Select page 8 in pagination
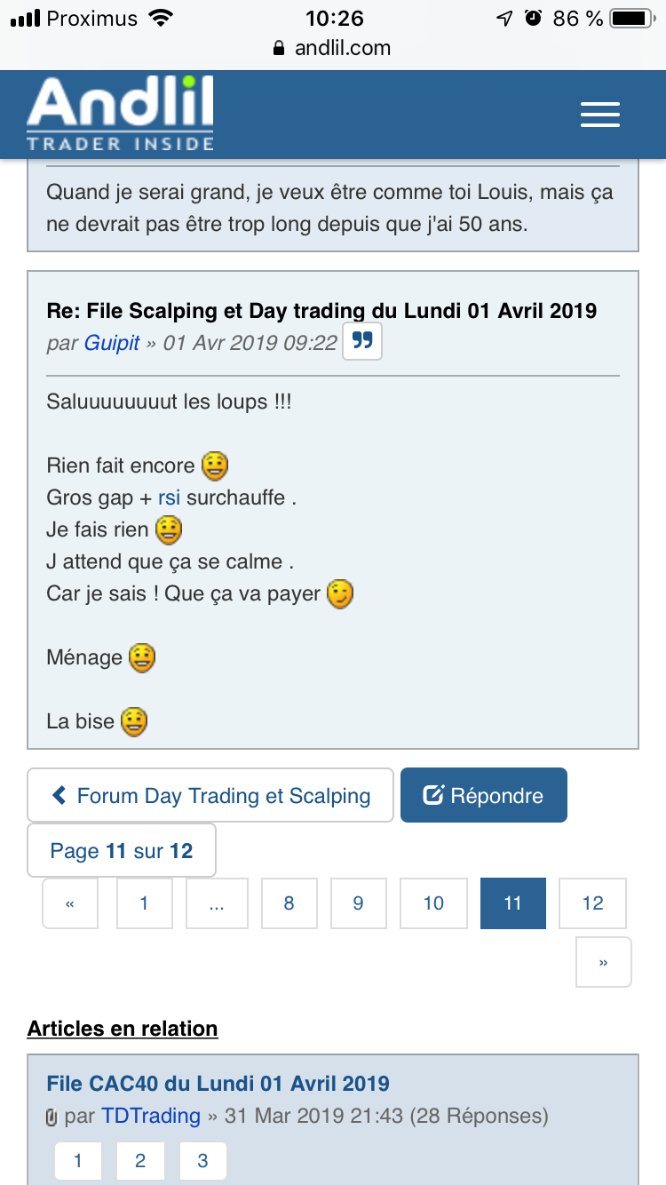 [289, 903]
